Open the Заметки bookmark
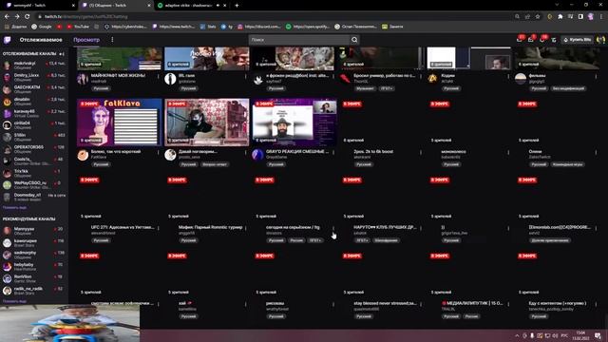 [x=392, y=27]
